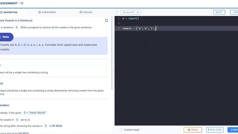This screenshot has height=134, width=238.
Task: Click the text 'Hll Wrld.' in explanation
Action: point(57,126)
